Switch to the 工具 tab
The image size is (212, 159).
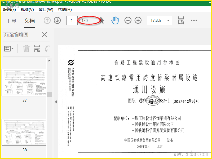tap(11, 21)
